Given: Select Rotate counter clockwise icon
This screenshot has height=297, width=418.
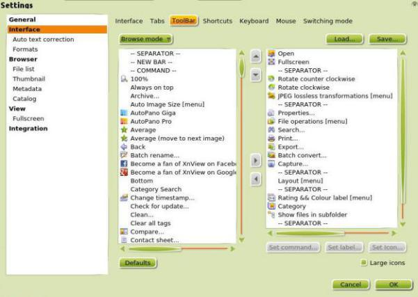Looking at the screenshot, I should click(271, 79).
